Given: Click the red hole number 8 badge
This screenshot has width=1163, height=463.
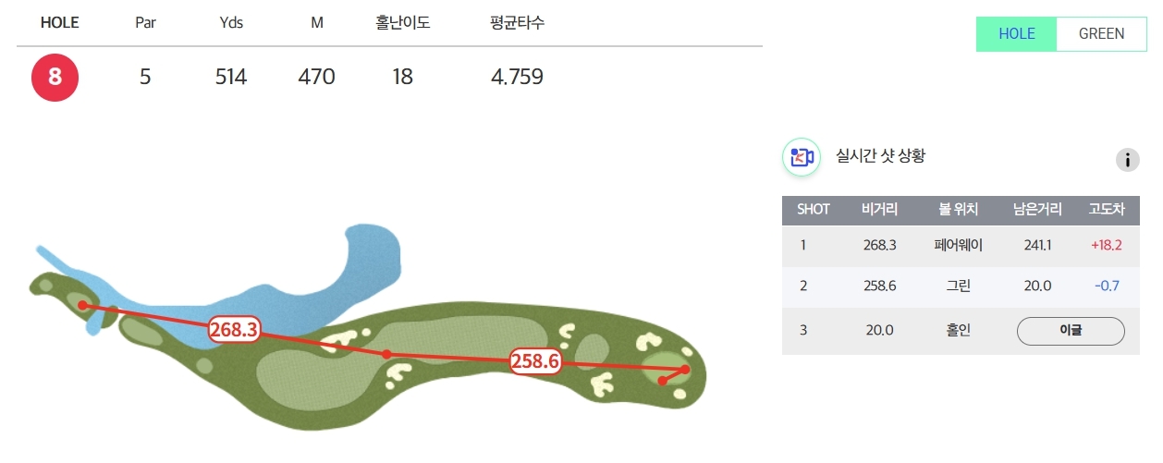Looking at the screenshot, I should (55, 77).
